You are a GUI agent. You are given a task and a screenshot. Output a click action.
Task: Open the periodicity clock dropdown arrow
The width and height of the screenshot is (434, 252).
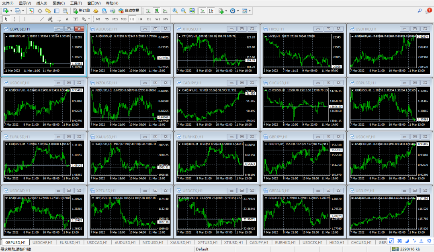coord(238,11)
